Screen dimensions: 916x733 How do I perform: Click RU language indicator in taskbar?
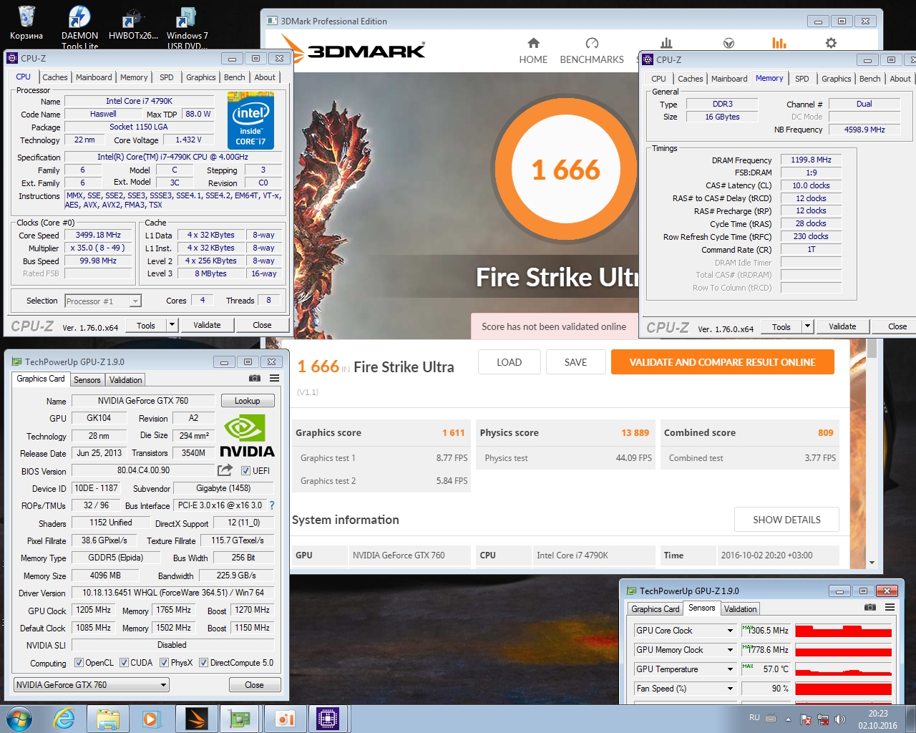[x=754, y=718]
